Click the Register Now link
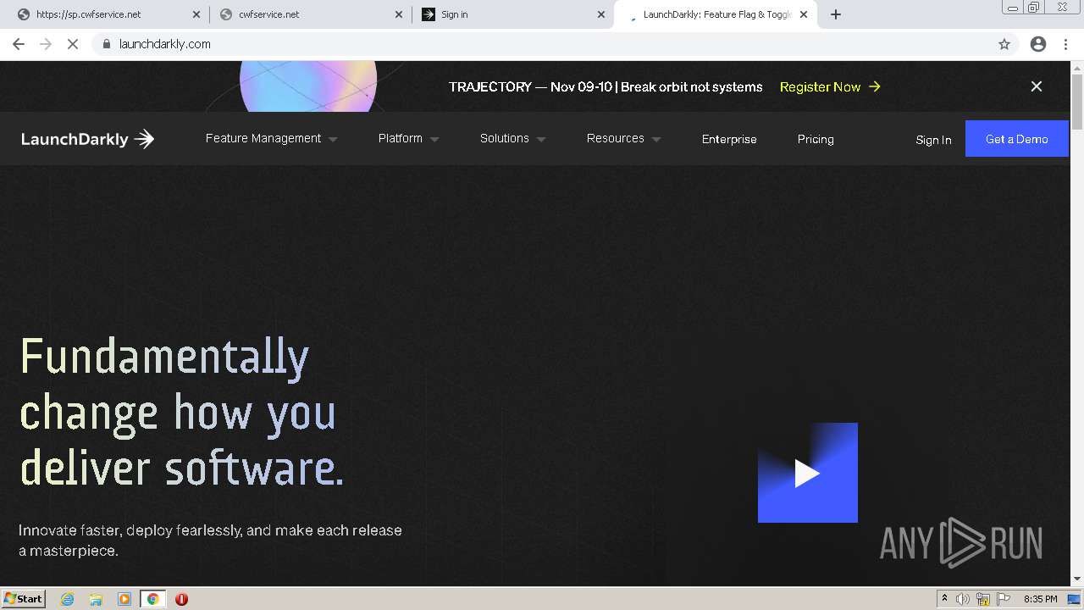Viewport: 1084px width, 610px height. tap(830, 86)
